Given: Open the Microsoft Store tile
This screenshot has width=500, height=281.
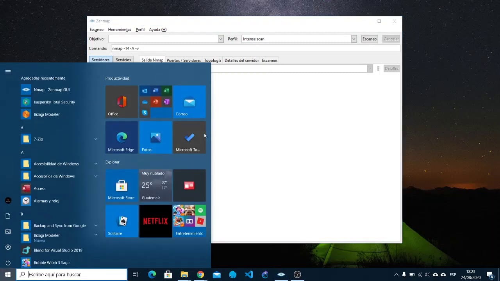Looking at the screenshot, I should (x=121, y=185).
